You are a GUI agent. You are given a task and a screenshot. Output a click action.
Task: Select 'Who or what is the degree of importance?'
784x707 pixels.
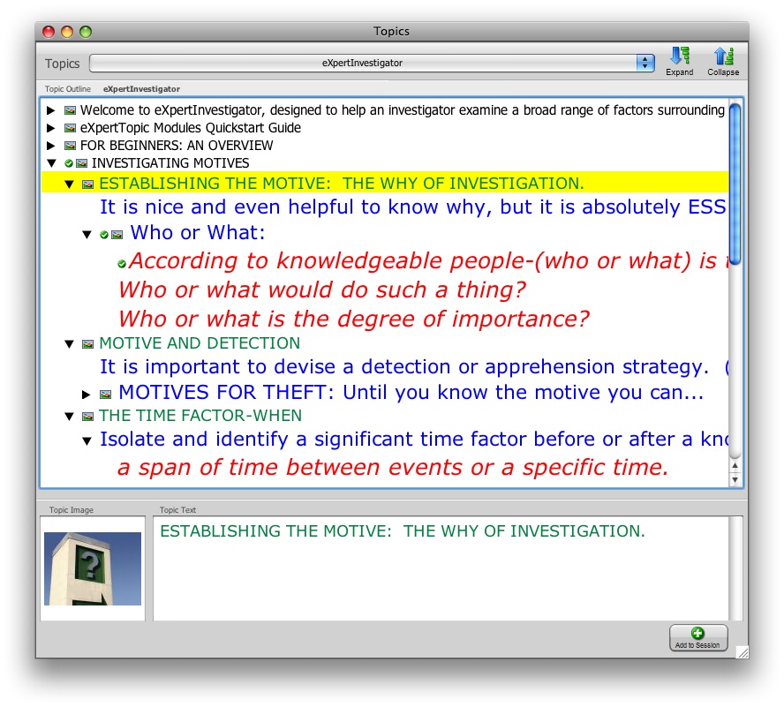tap(354, 319)
